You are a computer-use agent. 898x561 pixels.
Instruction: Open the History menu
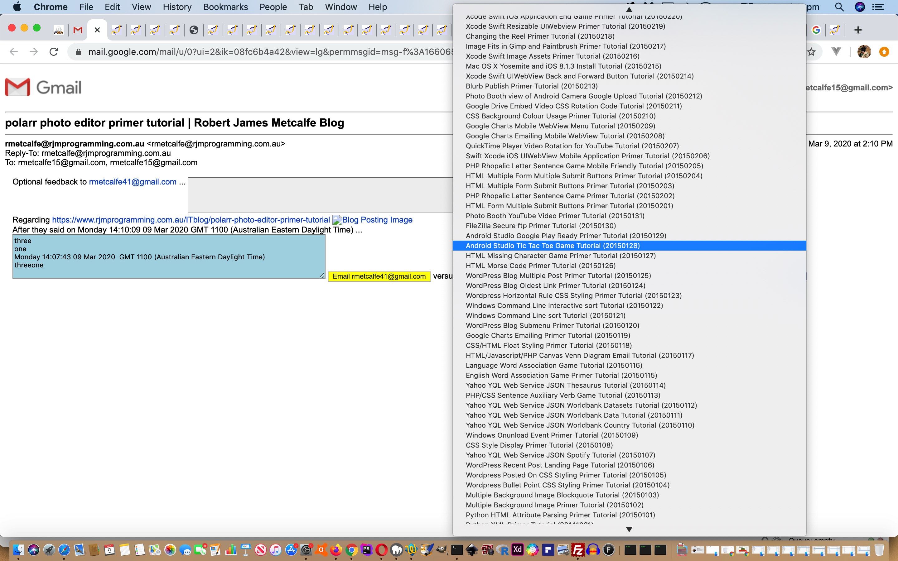pyautogui.click(x=177, y=7)
